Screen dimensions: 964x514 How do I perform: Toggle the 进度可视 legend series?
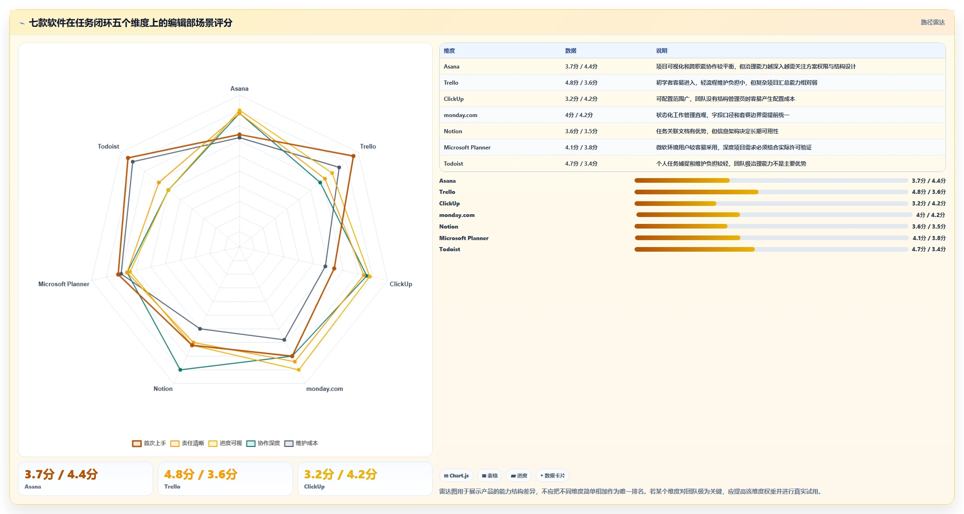pyautogui.click(x=225, y=443)
